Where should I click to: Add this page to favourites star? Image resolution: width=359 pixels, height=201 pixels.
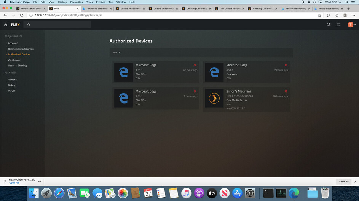(319, 15)
